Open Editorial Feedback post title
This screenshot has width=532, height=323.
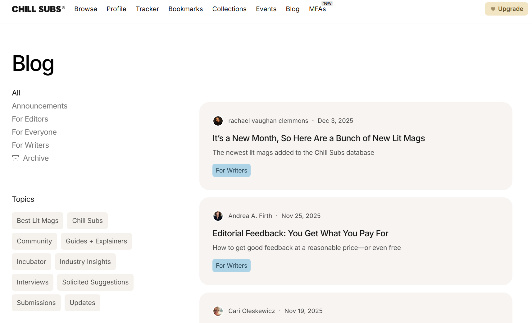(x=300, y=233)
